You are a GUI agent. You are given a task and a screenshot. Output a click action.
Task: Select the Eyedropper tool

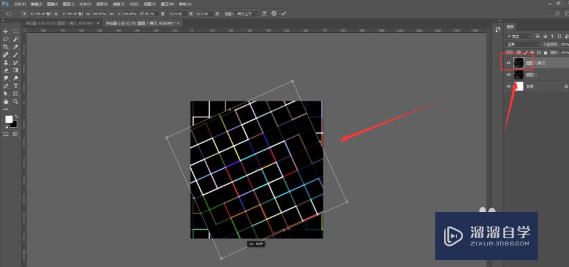pyautogui.click(x=16, y=47)
